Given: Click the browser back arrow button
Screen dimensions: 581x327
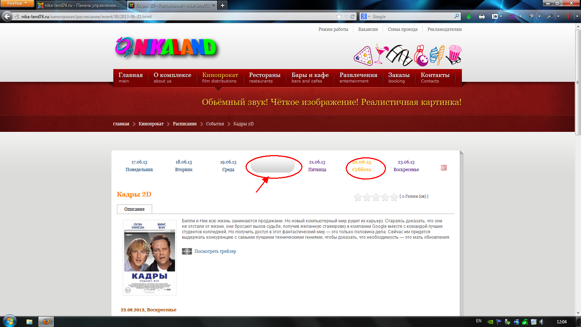Looking at the screenshot, I should [7, 16].
